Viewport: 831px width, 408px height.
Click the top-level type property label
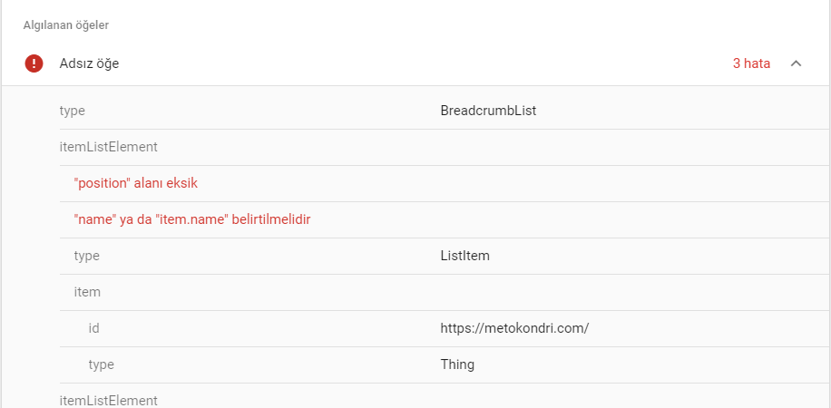72,111
